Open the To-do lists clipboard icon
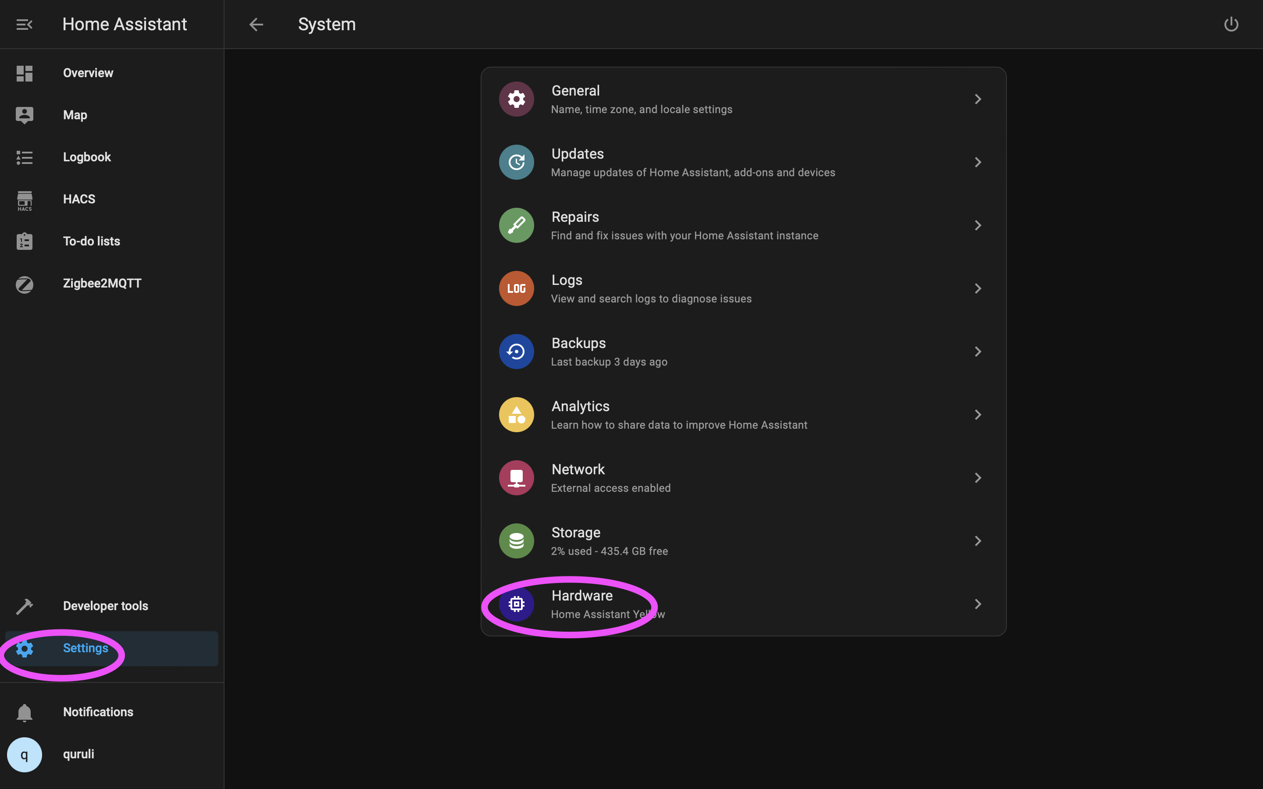 click(x=25, y=242)
